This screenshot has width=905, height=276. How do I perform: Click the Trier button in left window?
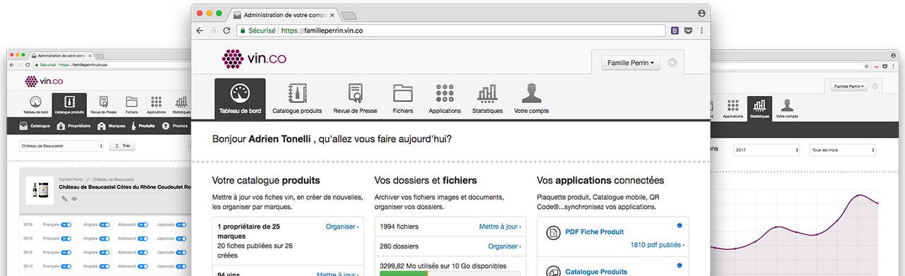pos(122,146)
